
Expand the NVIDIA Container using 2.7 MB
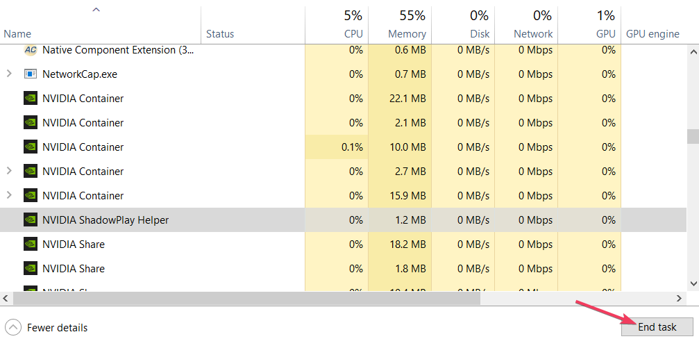[9, 171]
